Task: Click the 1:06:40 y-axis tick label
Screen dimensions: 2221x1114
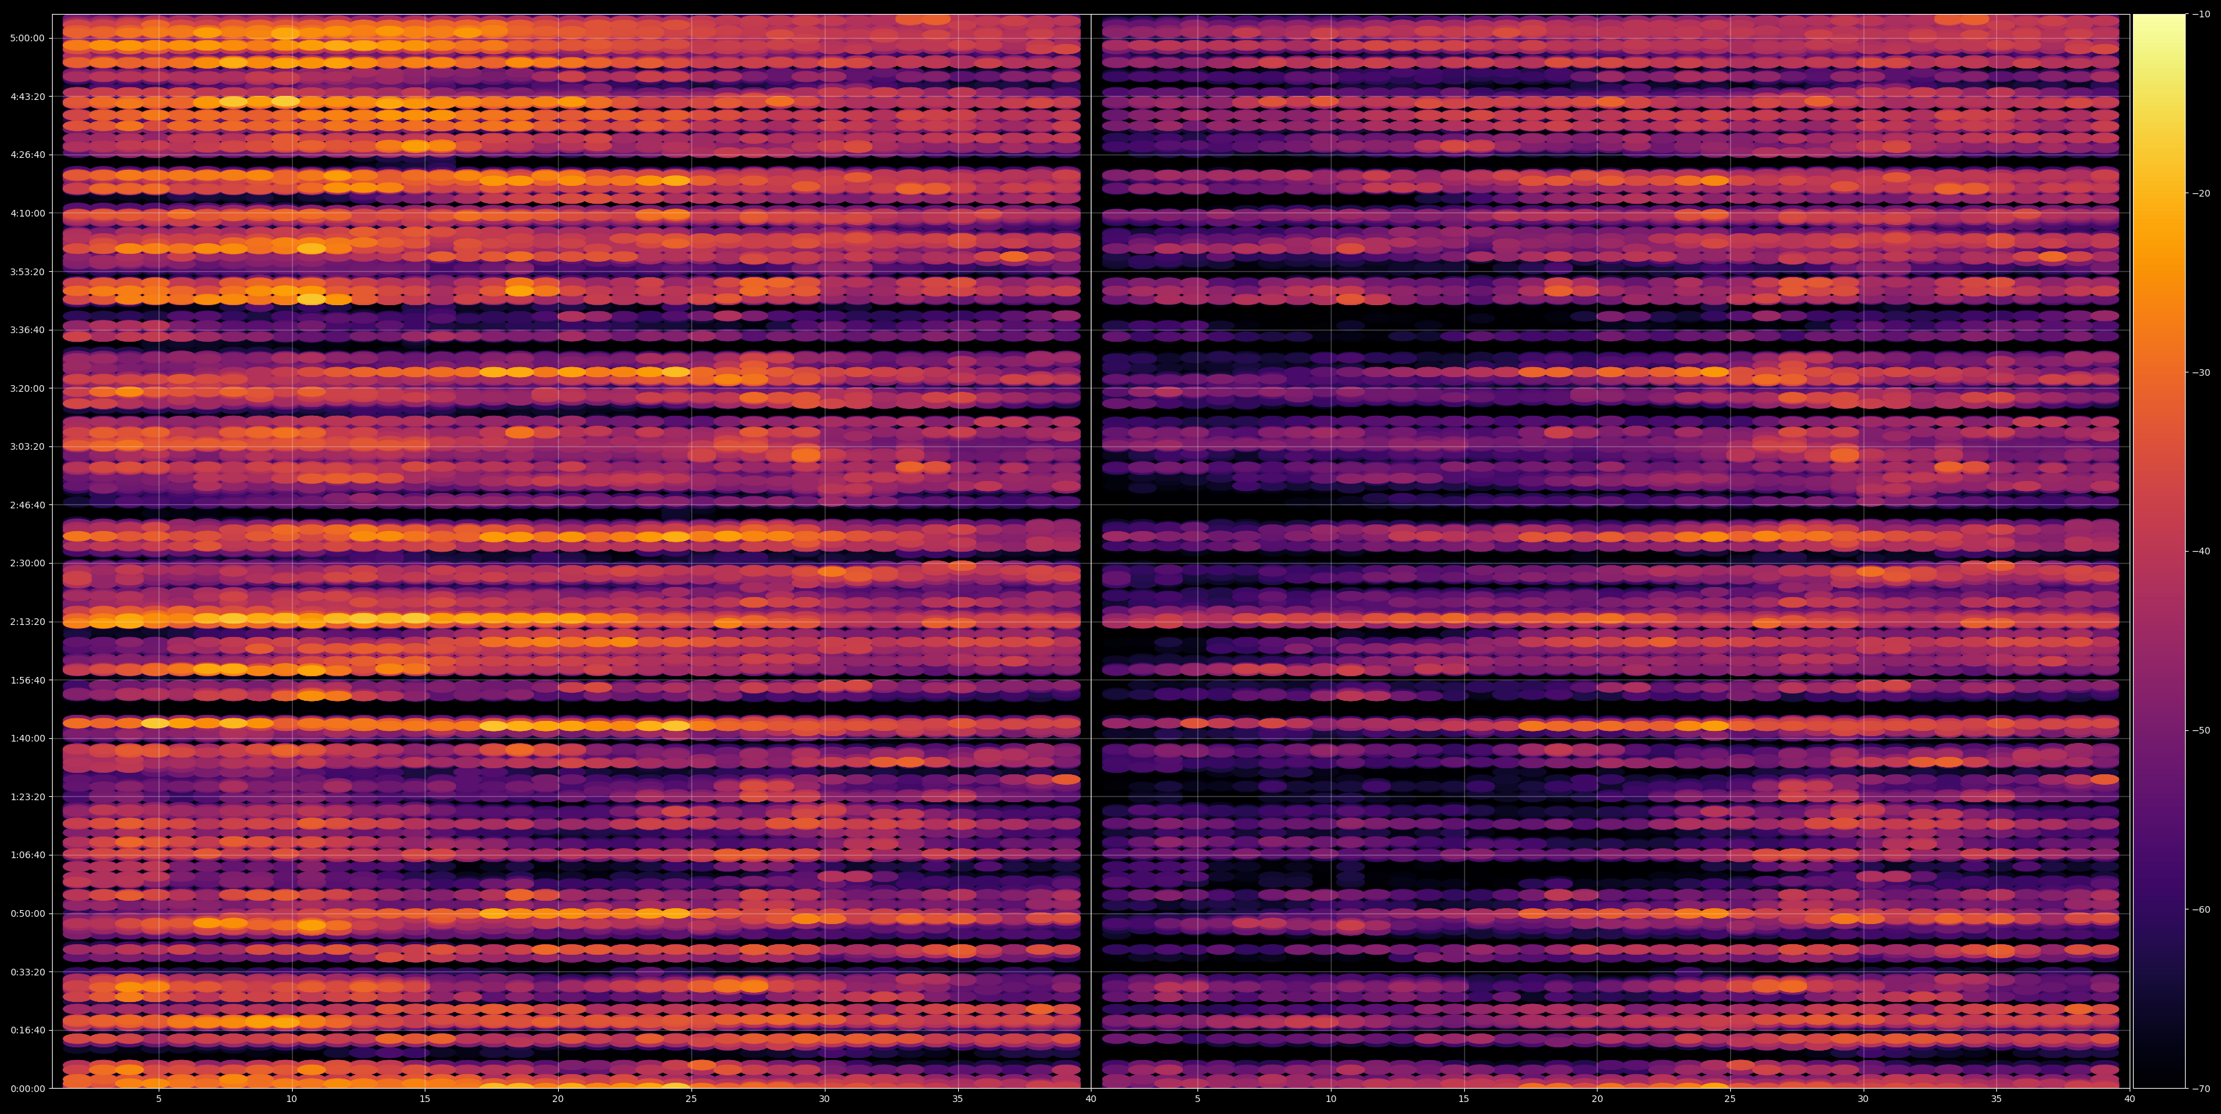Action: 27,855
